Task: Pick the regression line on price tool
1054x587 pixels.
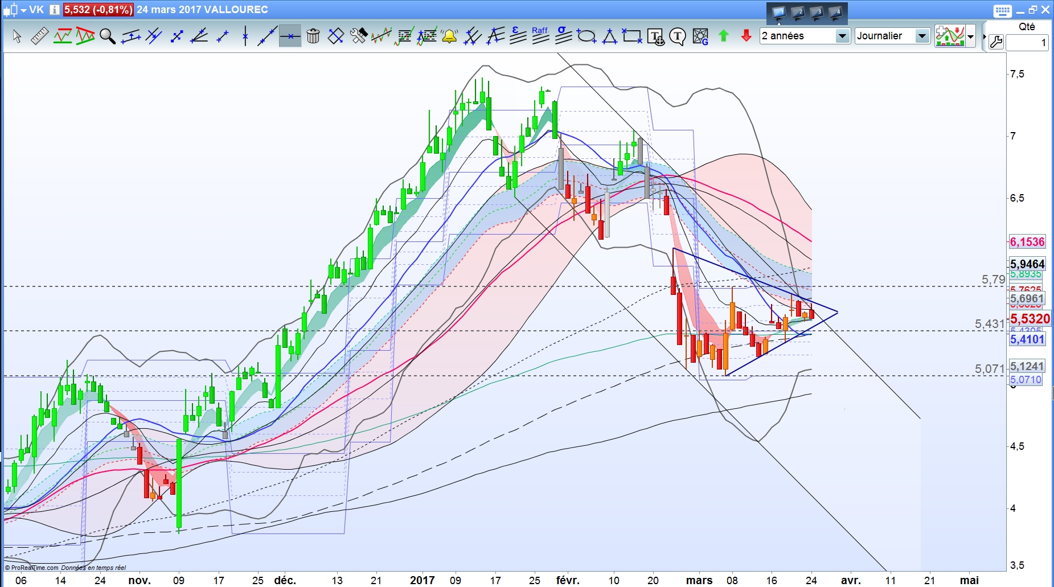Action: pos(381,36)
